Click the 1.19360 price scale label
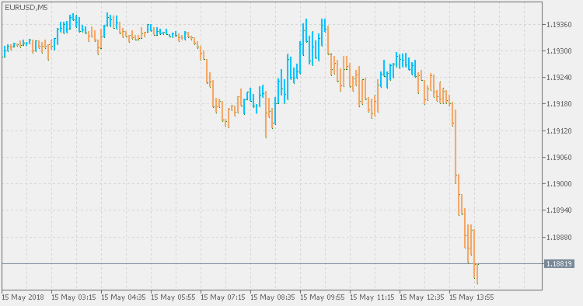Viewport: 583px width, 306px height. [x=559, y=25]
